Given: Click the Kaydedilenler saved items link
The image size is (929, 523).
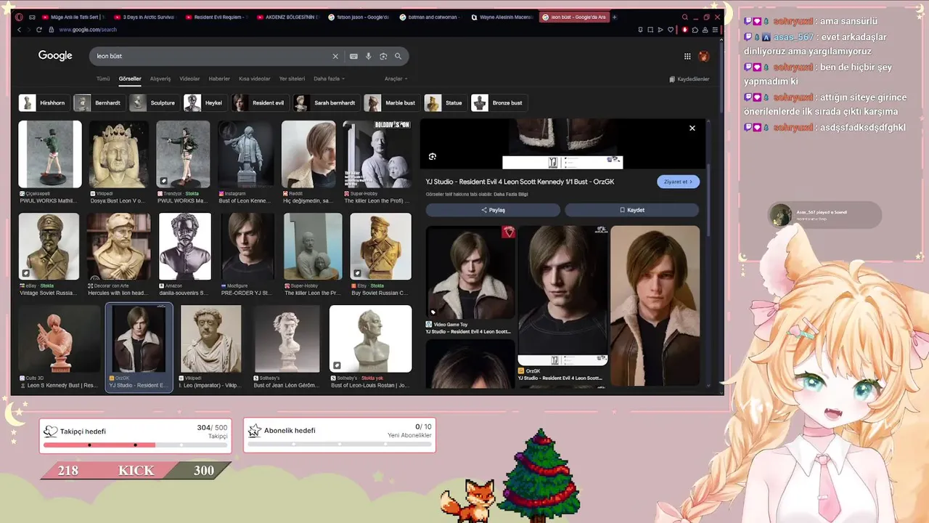Looking at the screenshot, I should click(x=689, y=79).
